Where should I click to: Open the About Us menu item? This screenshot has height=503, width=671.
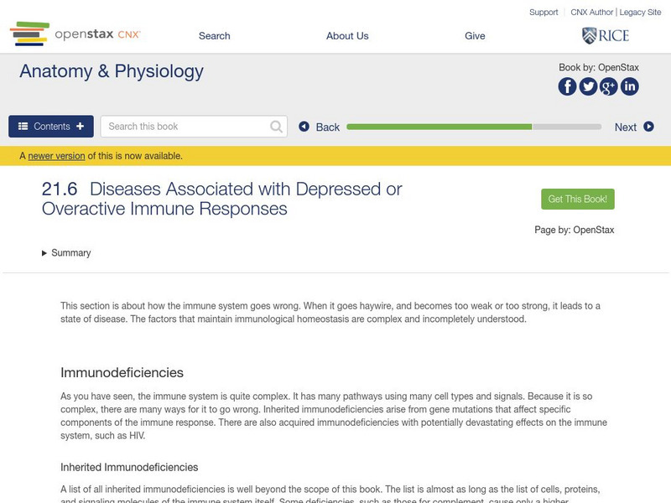pos(347,36)
